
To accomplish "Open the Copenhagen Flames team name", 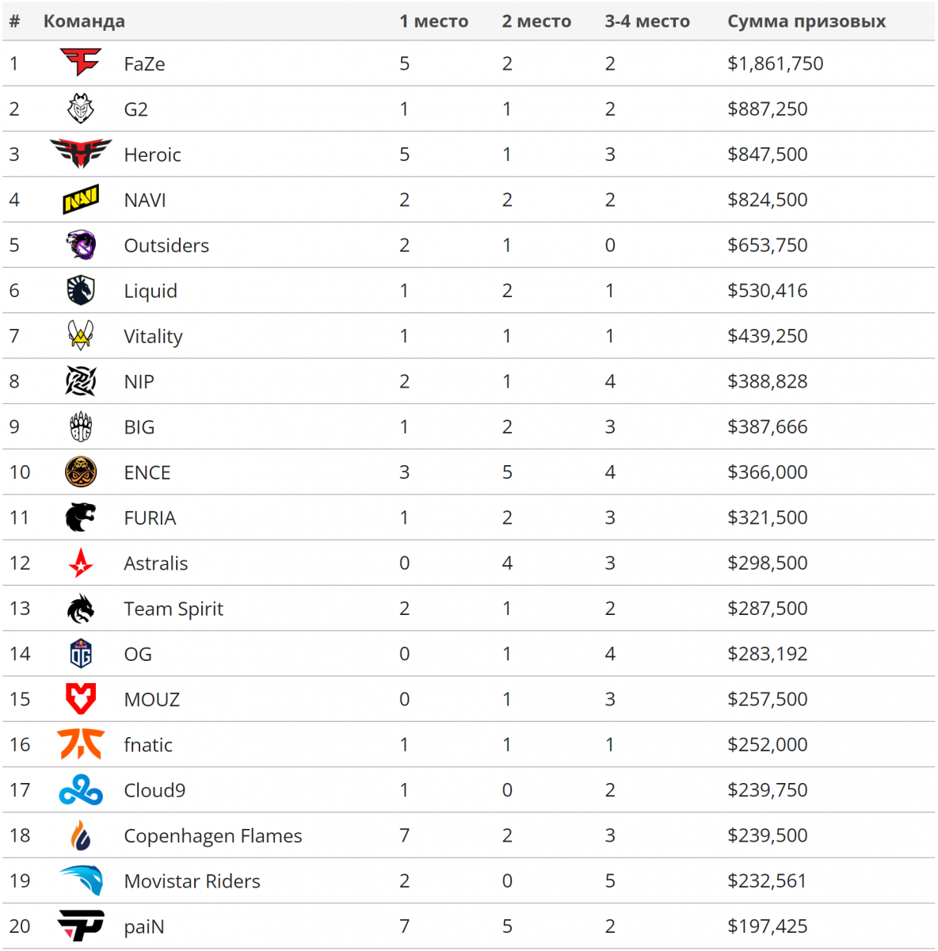I will tap(213, 836).
